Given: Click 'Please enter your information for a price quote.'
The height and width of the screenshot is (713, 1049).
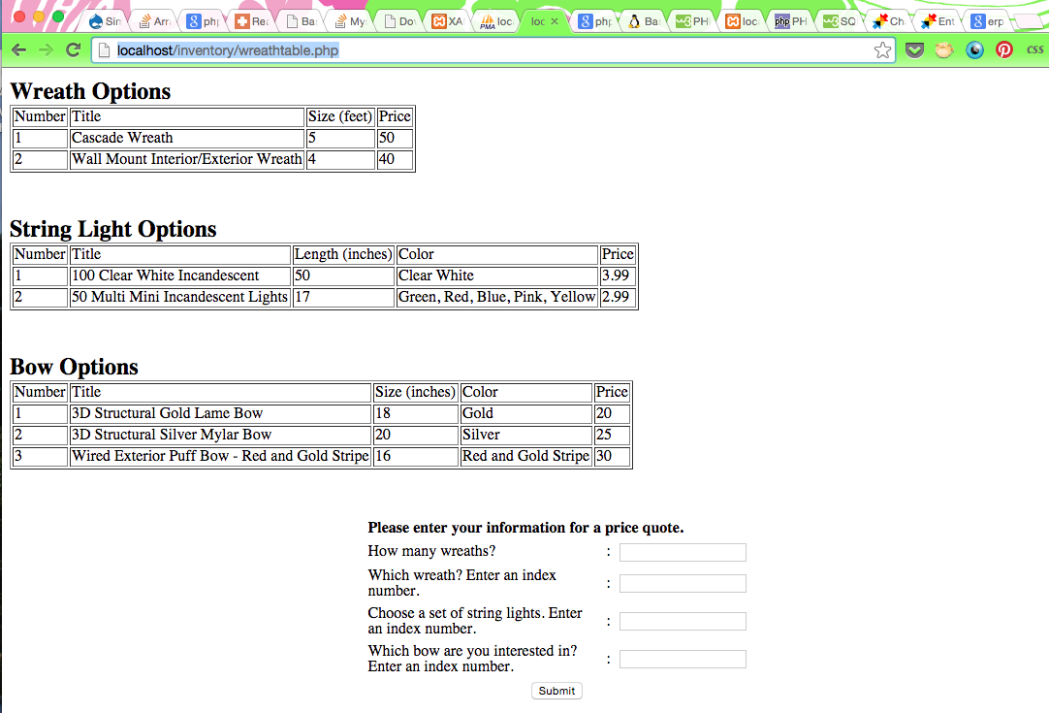Looking at the screenshot, I should (x=525, y=528).
